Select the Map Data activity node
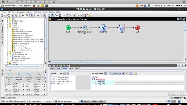 coord(103,28)
